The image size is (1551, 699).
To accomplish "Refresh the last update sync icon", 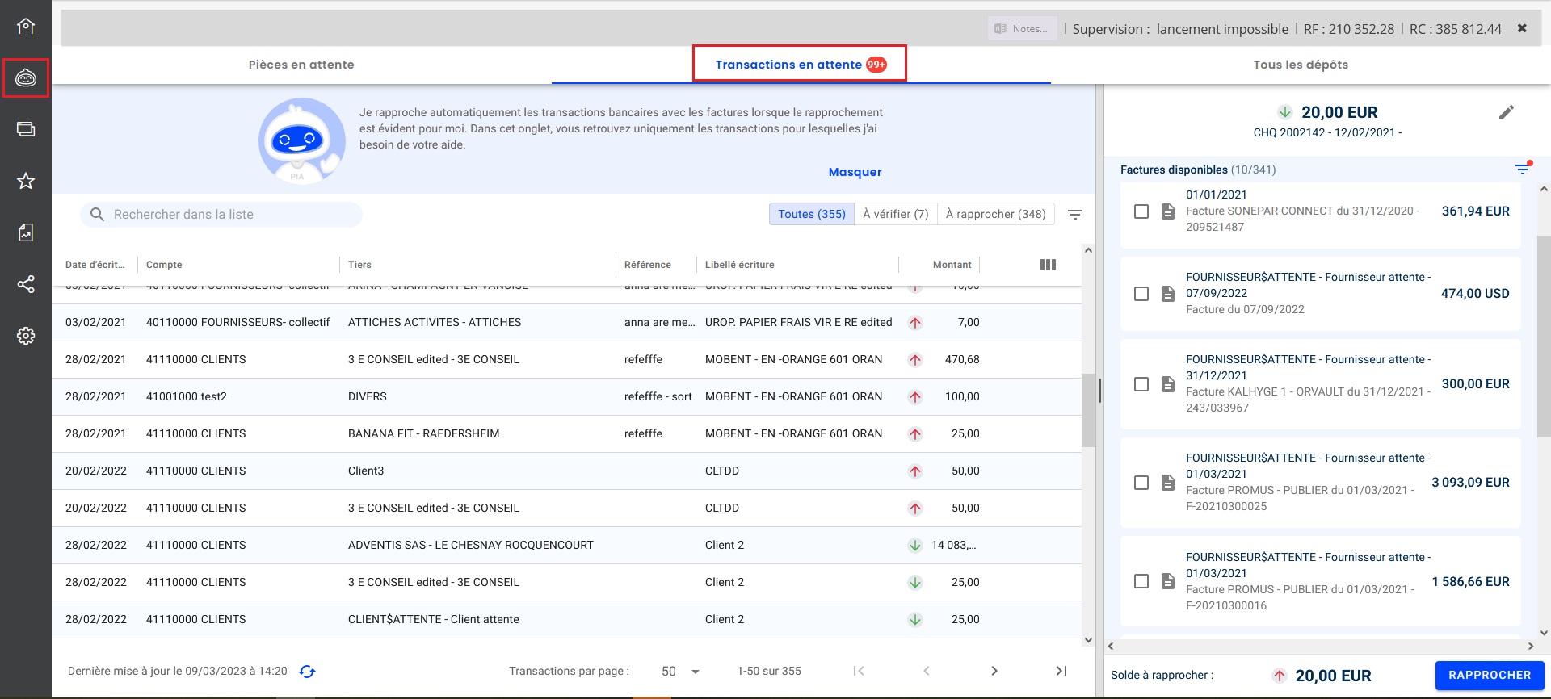I will tap(307, 672).
